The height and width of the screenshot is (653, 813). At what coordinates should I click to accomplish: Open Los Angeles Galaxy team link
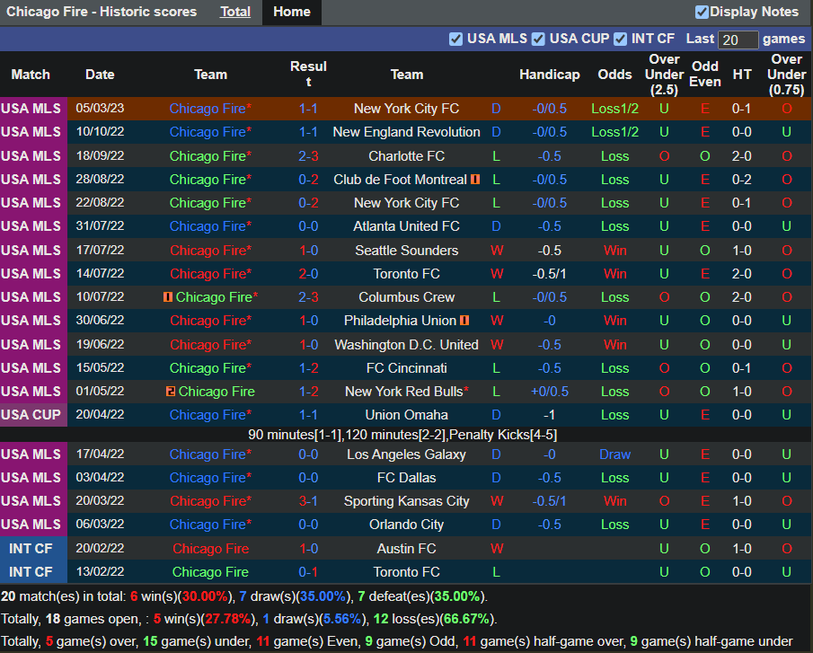click(x=406, y=454)
